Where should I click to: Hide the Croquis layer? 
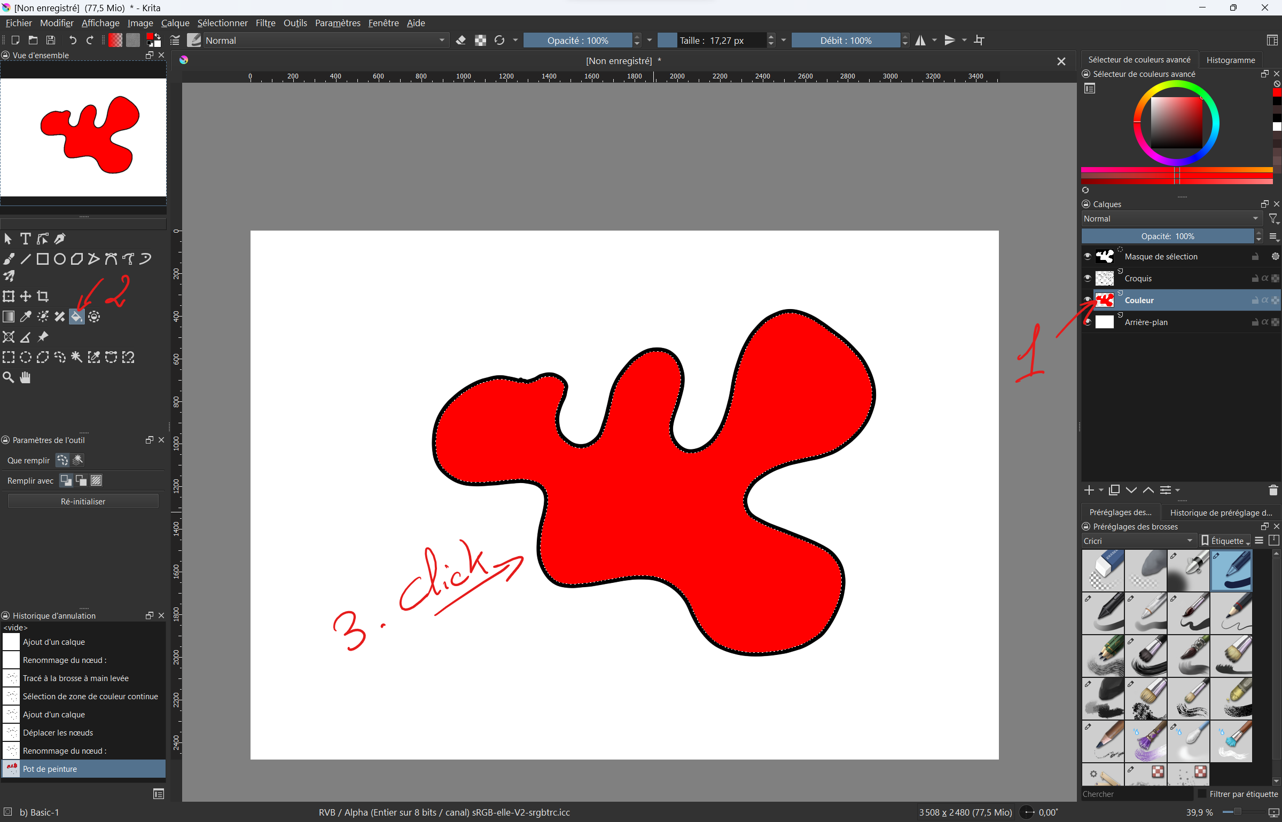point(1087,278)
